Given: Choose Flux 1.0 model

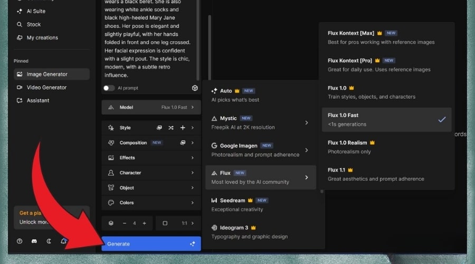Looking at the screenshot, I should (x=386, y=92).
